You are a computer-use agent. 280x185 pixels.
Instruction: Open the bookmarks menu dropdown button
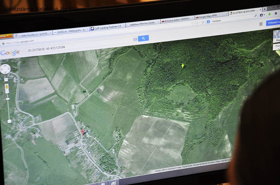pos(262,15)
